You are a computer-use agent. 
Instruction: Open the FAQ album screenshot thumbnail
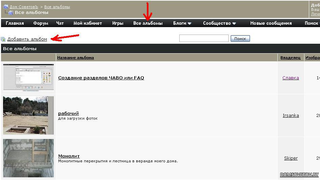pyautogui.click(x=28, y=78)
